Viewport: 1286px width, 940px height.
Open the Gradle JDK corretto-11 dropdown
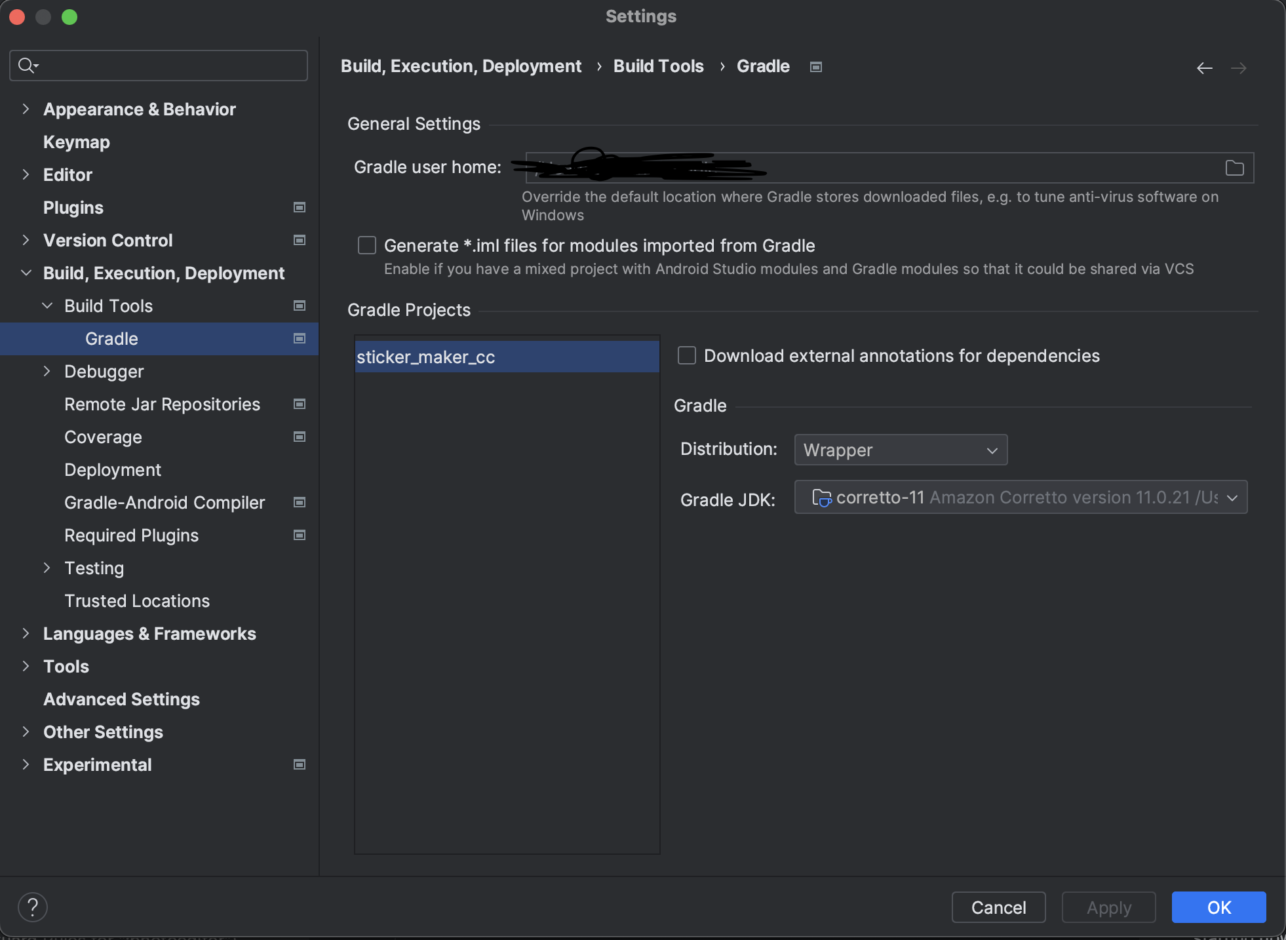point(1020,498)
